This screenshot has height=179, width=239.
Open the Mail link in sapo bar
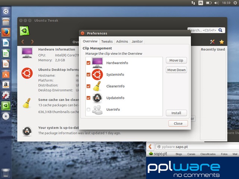(x=235, y=154)
